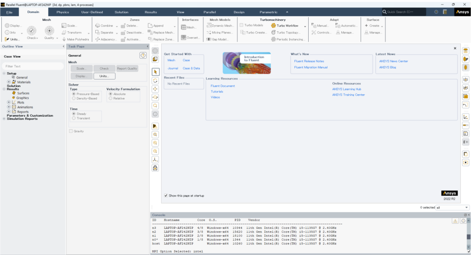Click Manual adapt tool
Screen dimensions: 471x255
(320, 26)
